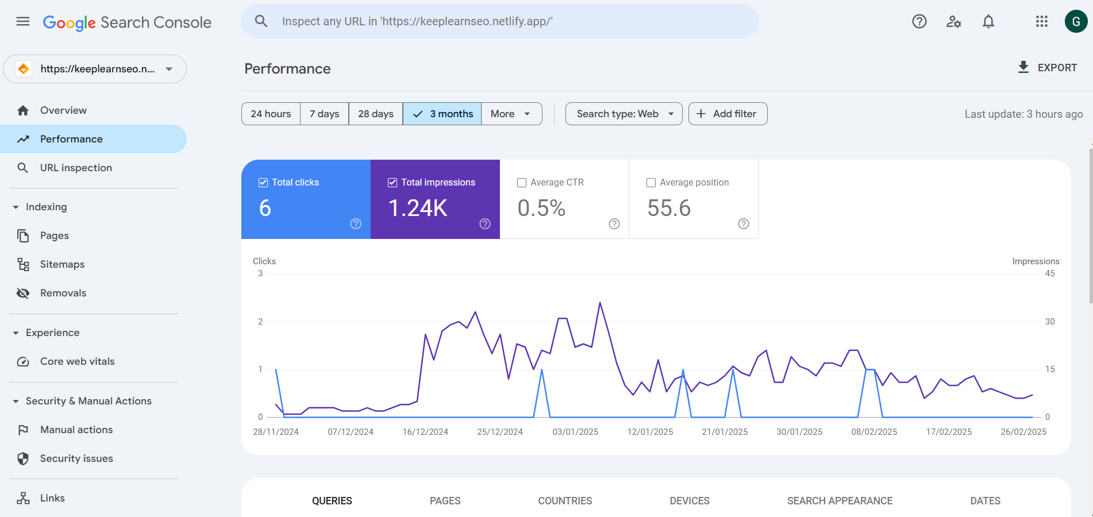Collapse the Indexing section
Screen dimensions: 1093x517
16,207
